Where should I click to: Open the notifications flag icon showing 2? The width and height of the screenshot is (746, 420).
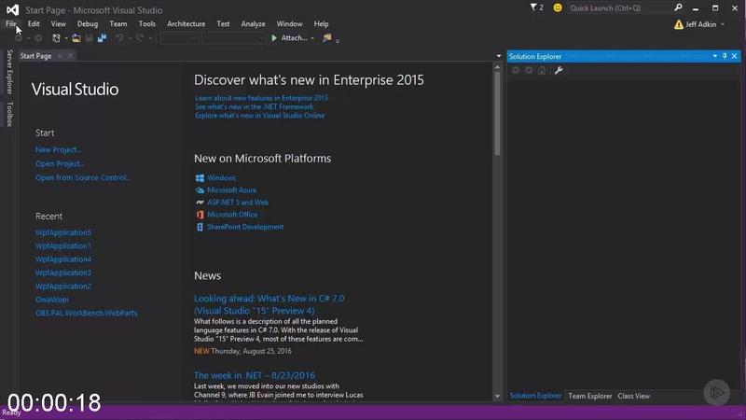[x=536, y=7]
